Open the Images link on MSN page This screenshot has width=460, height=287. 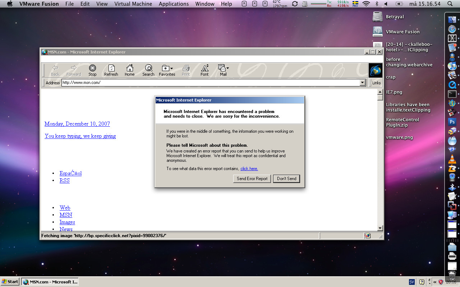click(67, 222)
